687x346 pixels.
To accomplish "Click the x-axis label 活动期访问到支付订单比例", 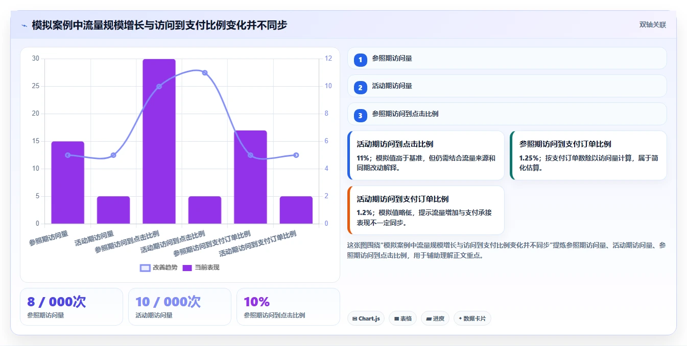I will click(257, 244).
